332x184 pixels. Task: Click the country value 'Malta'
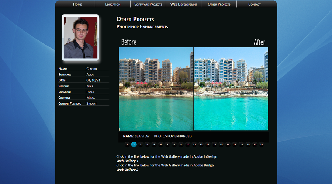[91, 98]
